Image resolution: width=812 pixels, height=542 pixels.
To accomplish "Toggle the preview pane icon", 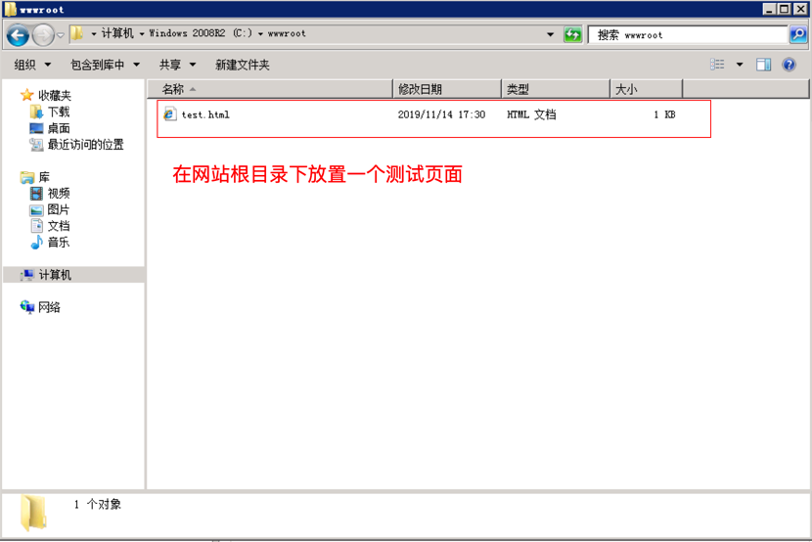I will point(764,65).
